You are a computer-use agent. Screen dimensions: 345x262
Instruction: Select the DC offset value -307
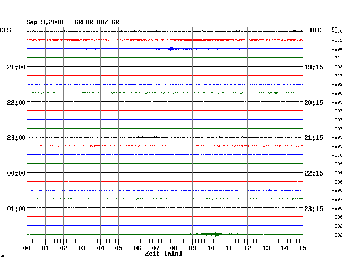(x=337, y=76)
